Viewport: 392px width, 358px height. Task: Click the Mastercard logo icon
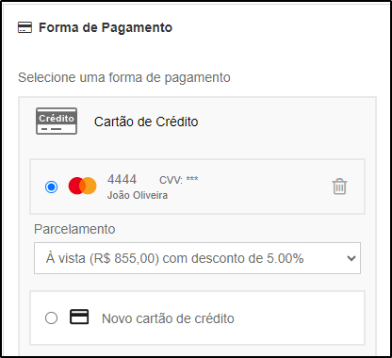click(x=82, y=186)
